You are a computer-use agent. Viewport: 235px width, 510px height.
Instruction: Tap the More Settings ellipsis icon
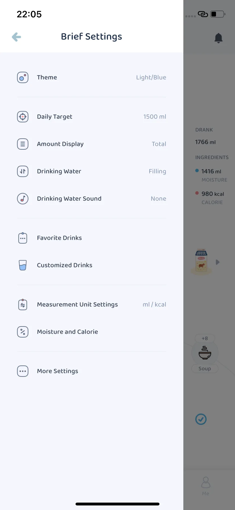click(x=23, y=371)
